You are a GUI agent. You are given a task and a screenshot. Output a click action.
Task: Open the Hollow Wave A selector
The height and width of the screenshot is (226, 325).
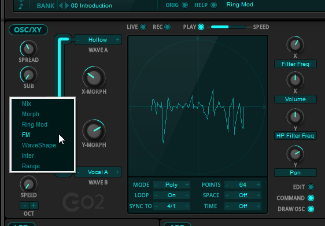click(98, 39)
